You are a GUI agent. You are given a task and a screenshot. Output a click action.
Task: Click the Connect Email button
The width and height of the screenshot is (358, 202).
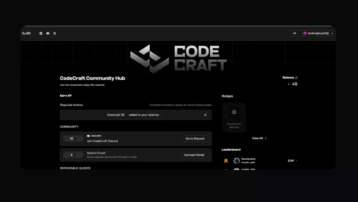click(194, 155)
